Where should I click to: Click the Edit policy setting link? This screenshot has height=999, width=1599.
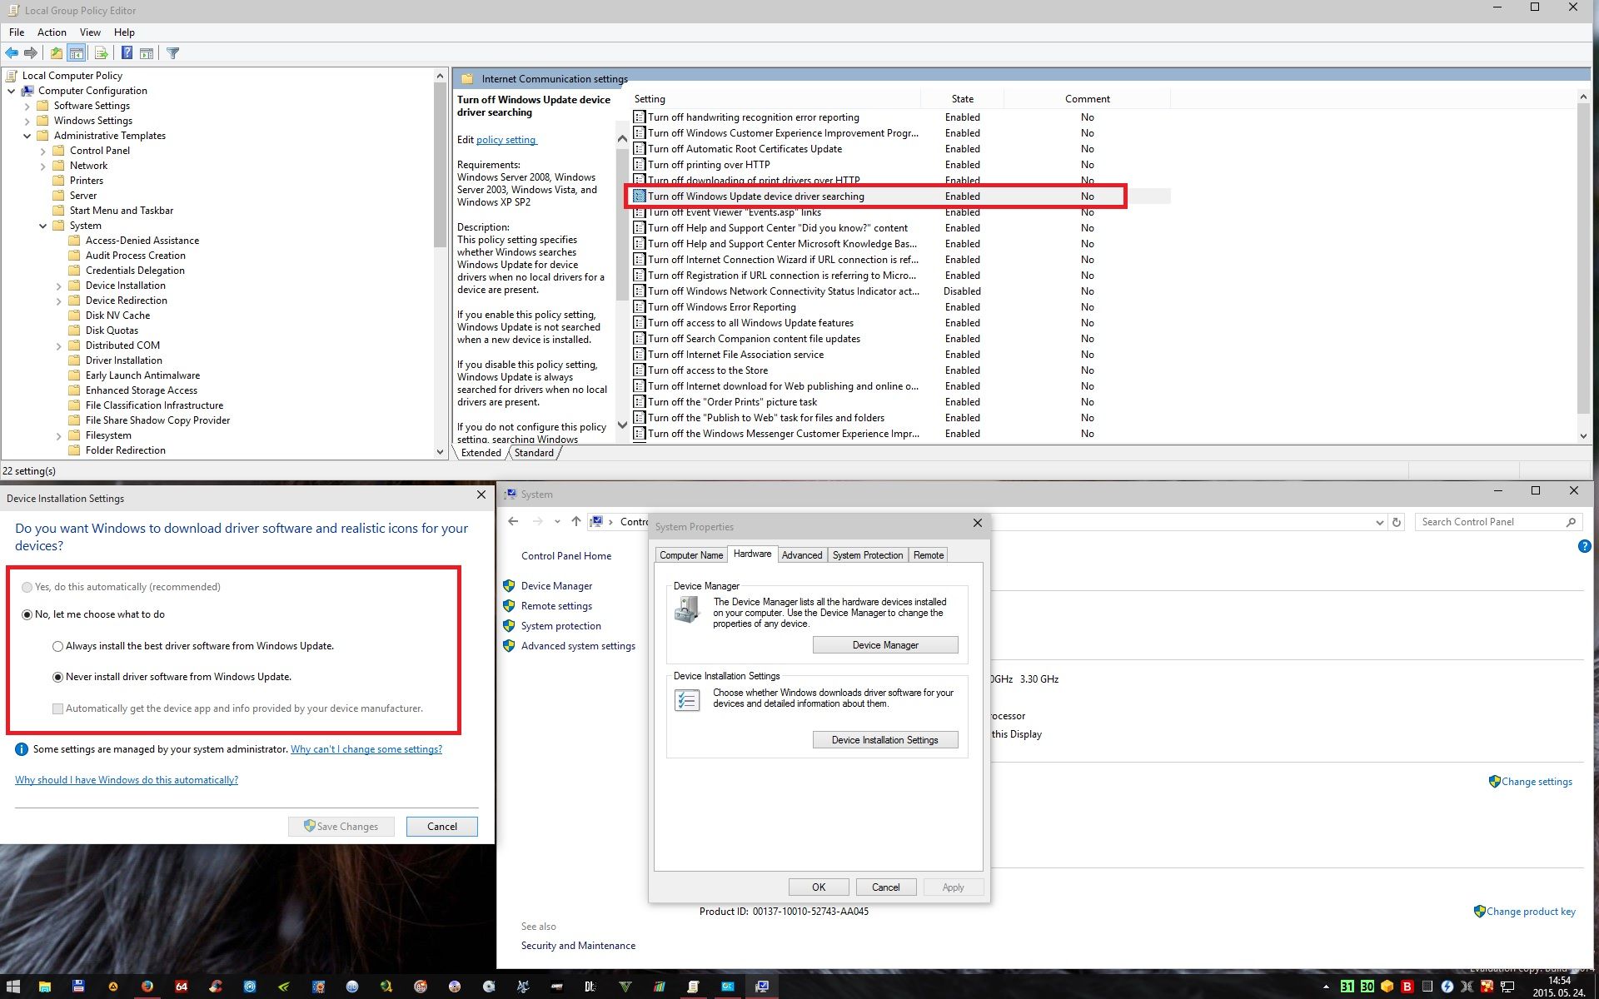pyautogui.click(x=506, y=140)
